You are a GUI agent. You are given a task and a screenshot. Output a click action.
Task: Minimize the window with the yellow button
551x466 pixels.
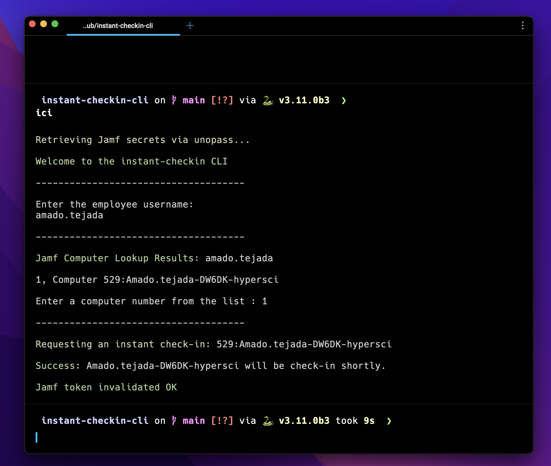44,24
